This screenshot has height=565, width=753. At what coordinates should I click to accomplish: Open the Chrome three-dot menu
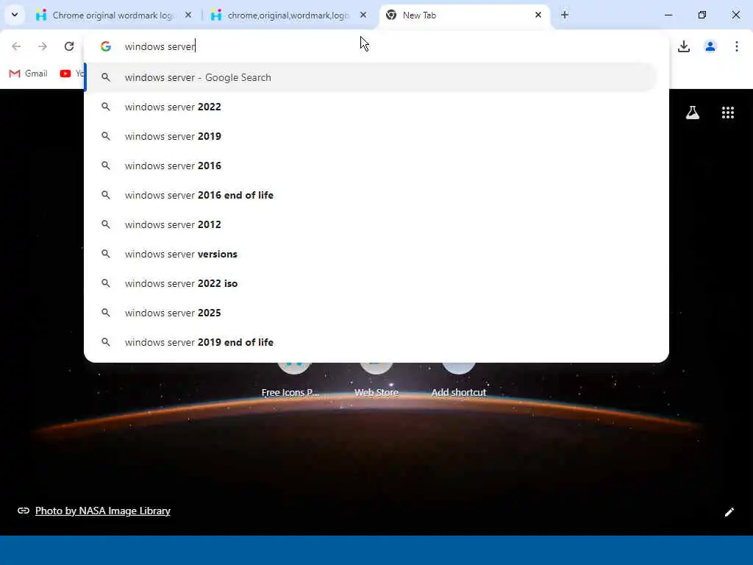(737, 46)
